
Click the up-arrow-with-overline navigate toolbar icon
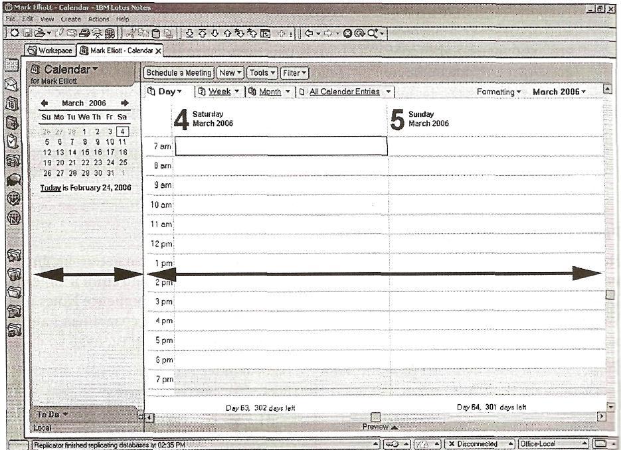[203, 34]
